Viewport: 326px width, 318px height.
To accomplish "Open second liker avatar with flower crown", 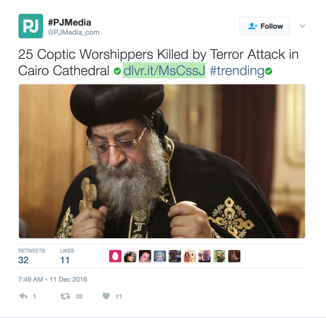I will pos(130,256).
